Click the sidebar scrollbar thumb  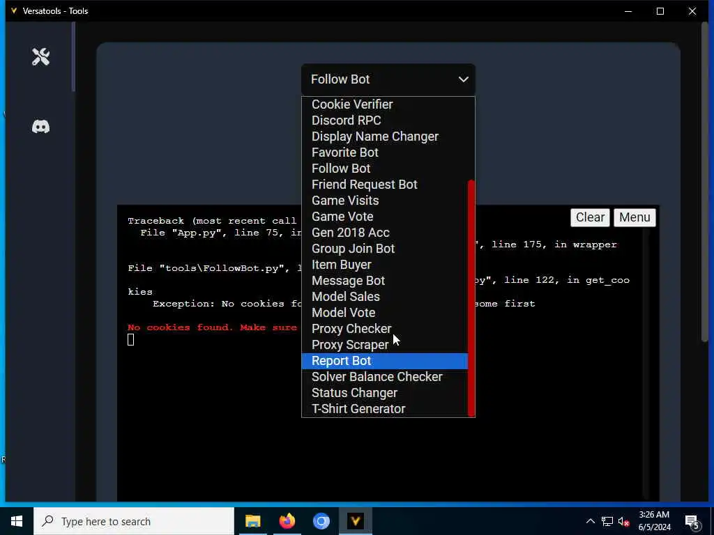pyautogui.click(x=73, y=57)
